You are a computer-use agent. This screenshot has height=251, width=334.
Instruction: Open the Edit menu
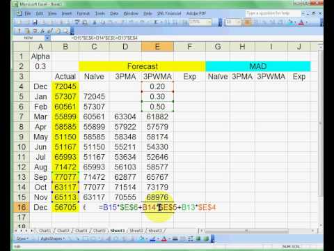(40, 13)
